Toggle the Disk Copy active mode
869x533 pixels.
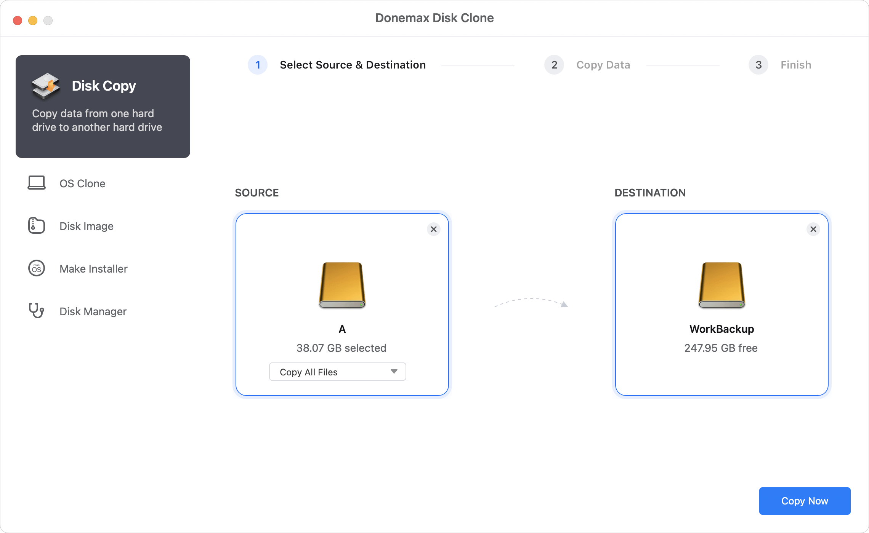tap(103, 106)
